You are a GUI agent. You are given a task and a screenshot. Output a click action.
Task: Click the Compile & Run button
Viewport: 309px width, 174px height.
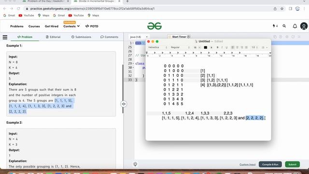click(270, 164)
